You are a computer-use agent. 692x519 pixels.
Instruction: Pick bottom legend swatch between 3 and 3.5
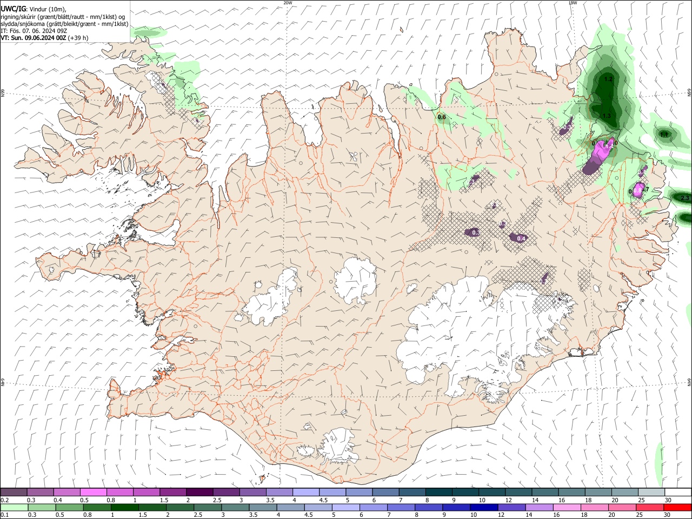coord(235,507)
